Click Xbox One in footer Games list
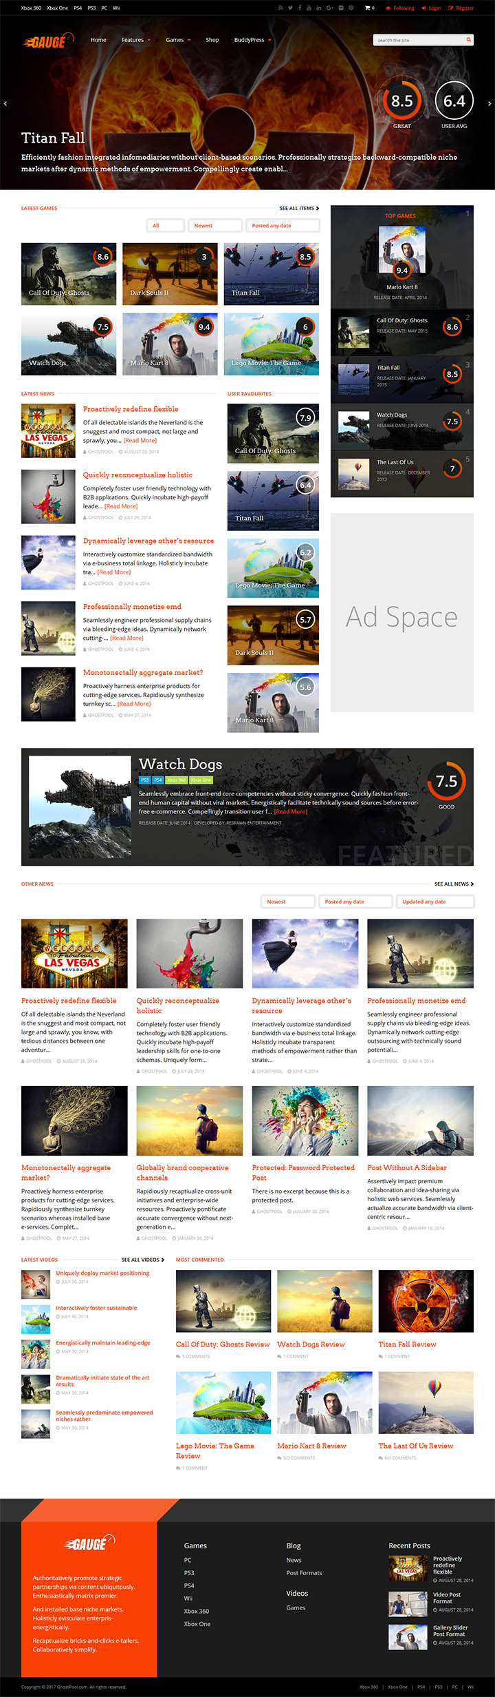The width and height of the screenshot is (495, 1697). pos(197,1624)
